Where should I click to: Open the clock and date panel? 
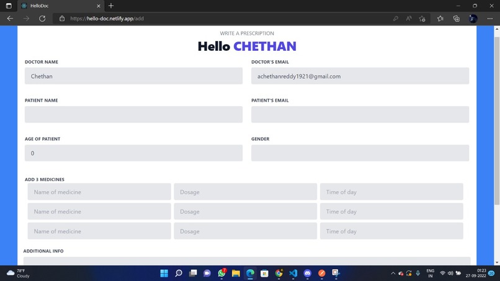tap(476, 274)
